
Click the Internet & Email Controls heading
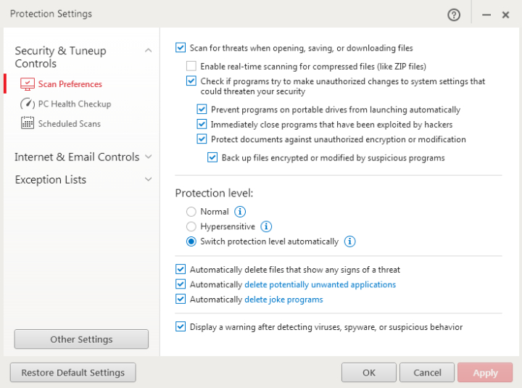coord(77,157)
